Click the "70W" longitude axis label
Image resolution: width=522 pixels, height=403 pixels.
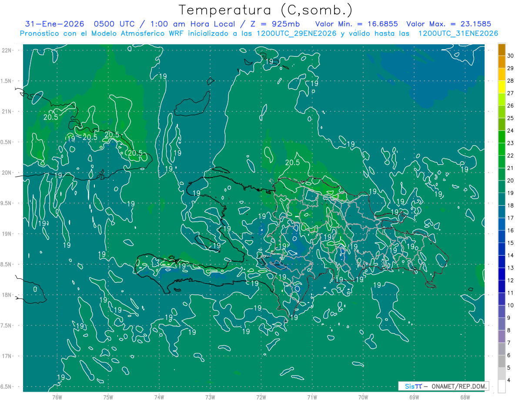coord(363,398)
